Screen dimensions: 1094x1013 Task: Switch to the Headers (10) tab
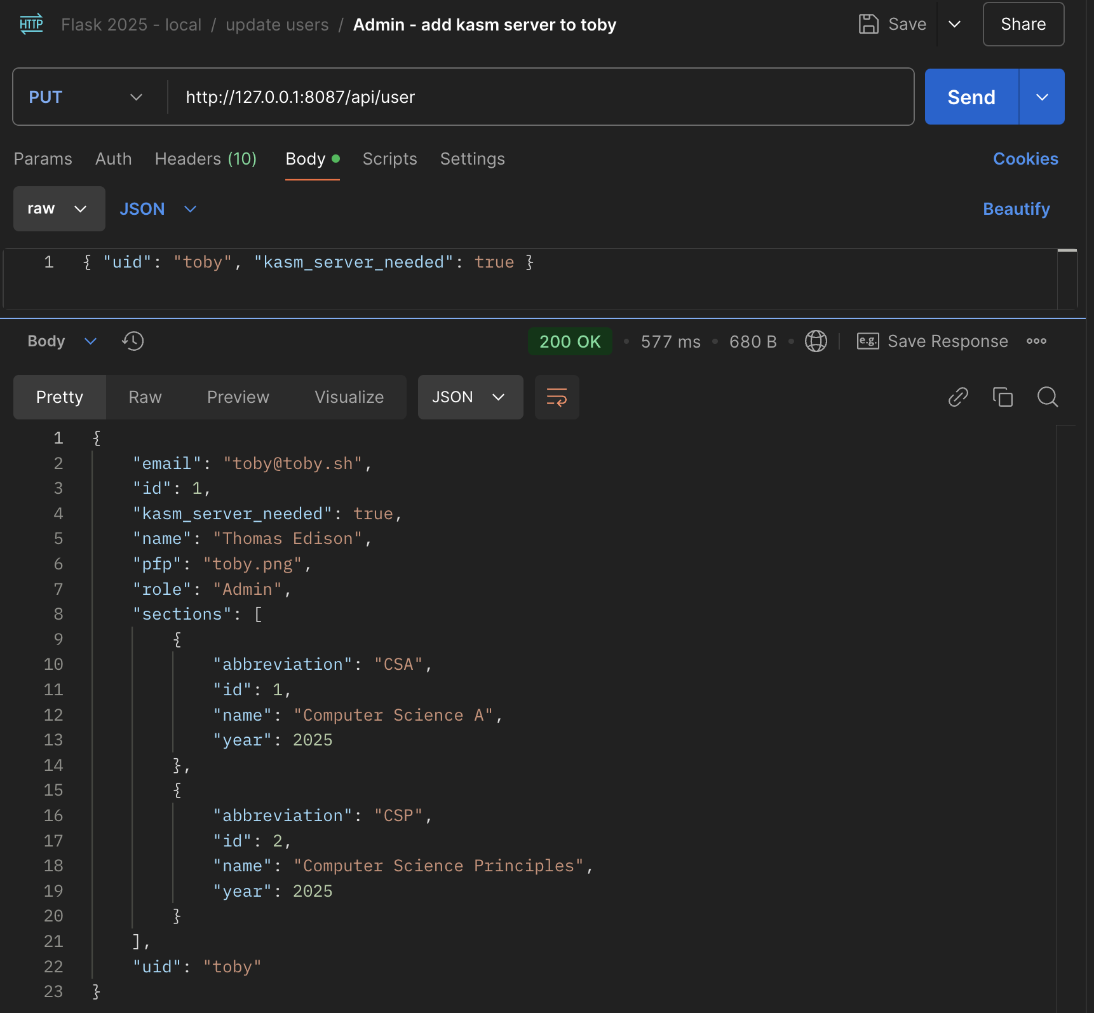click(x=205, y=159)
